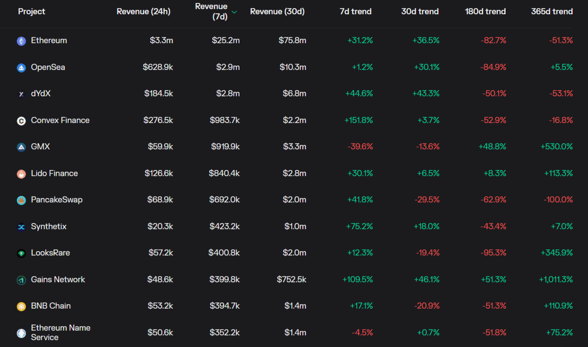Viewport: 588px width, 347px height.
Task: Click the Ethereum Name Service logo icon
Action: pyautogui.click(x=22, y=333)
